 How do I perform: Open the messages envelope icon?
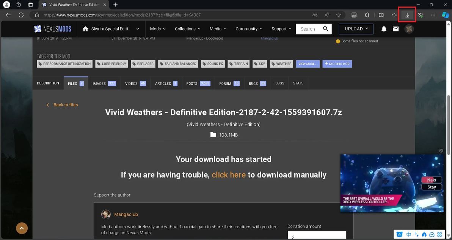point(396,29)
